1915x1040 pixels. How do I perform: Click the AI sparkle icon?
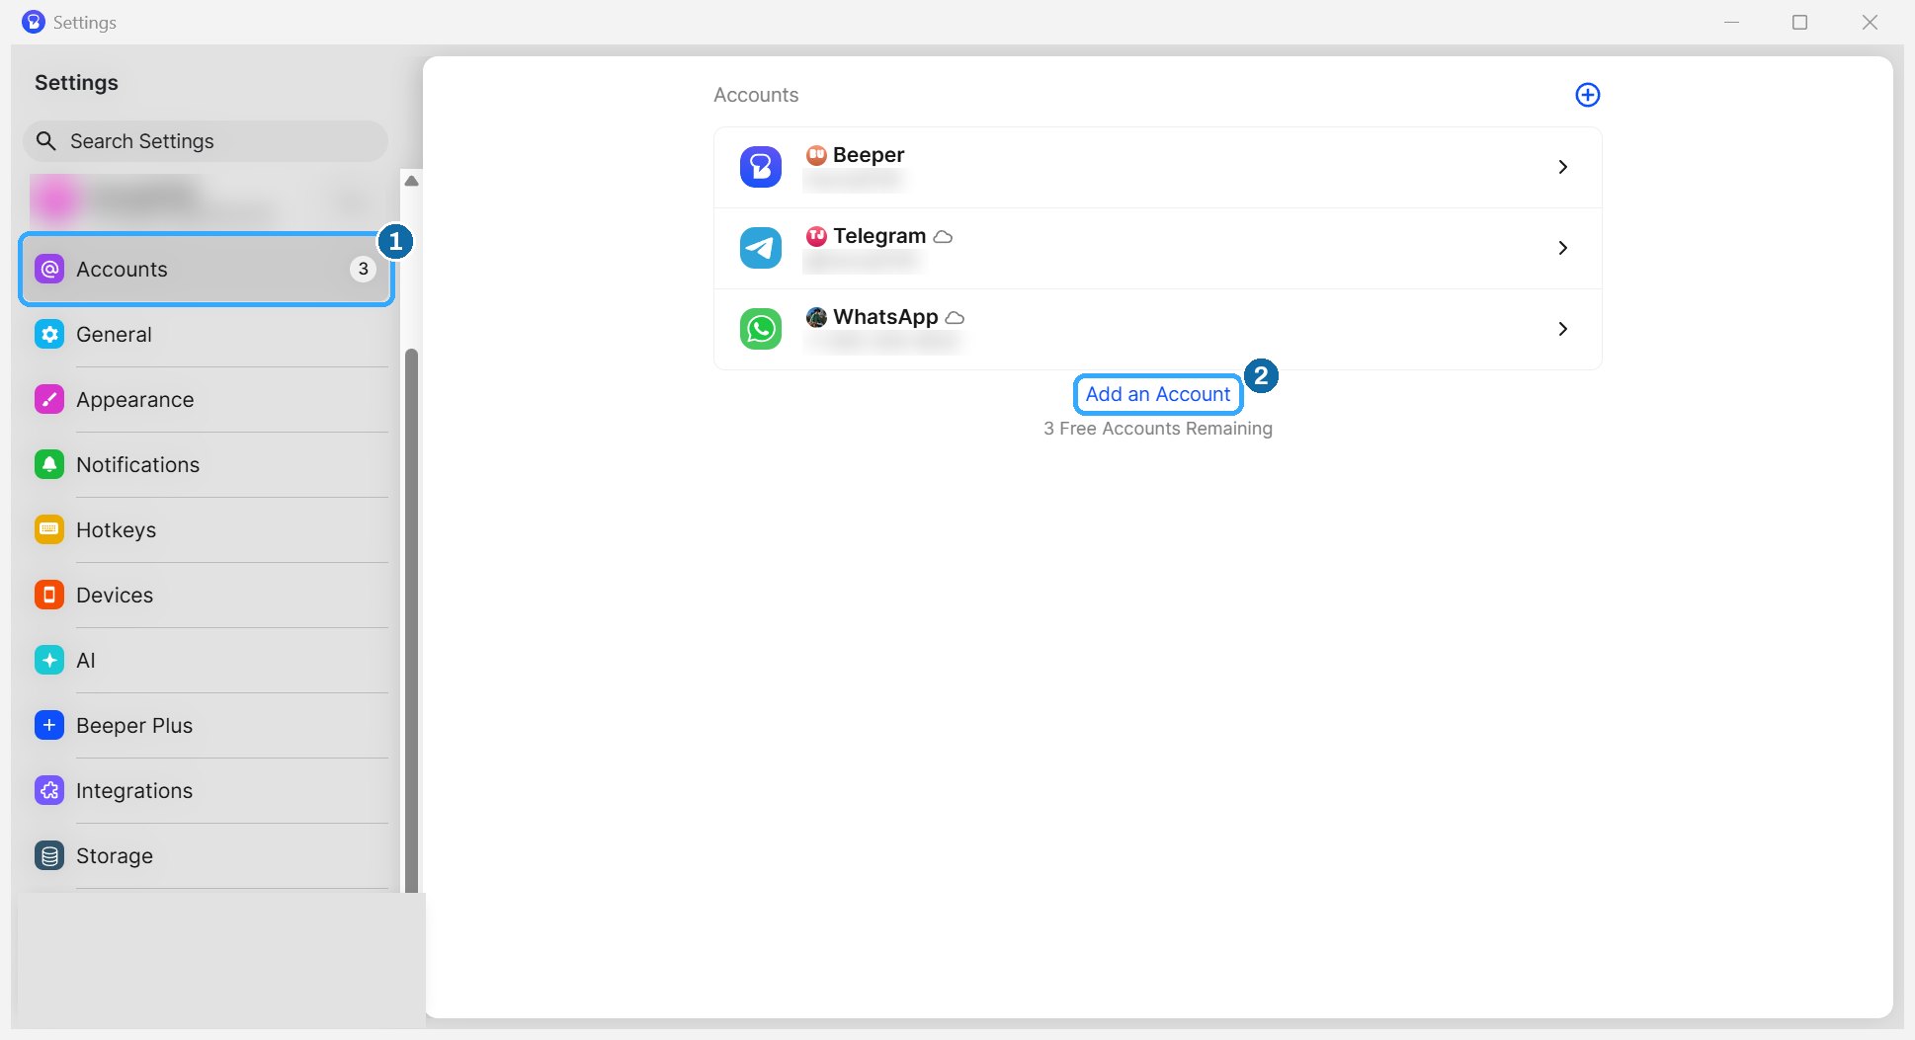pos(49,660)
